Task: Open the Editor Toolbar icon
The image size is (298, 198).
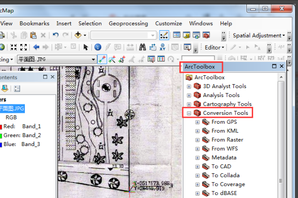Action: tap(164, 35)
